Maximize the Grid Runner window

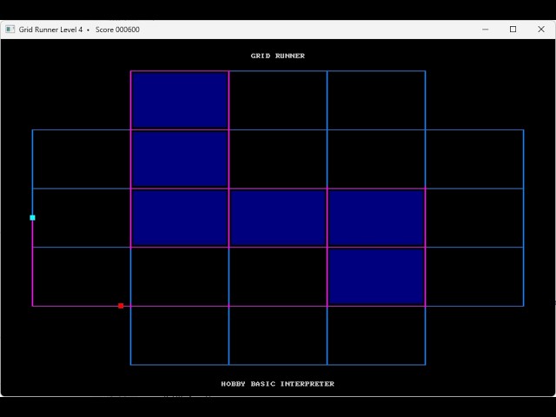(x=513, y=30)
